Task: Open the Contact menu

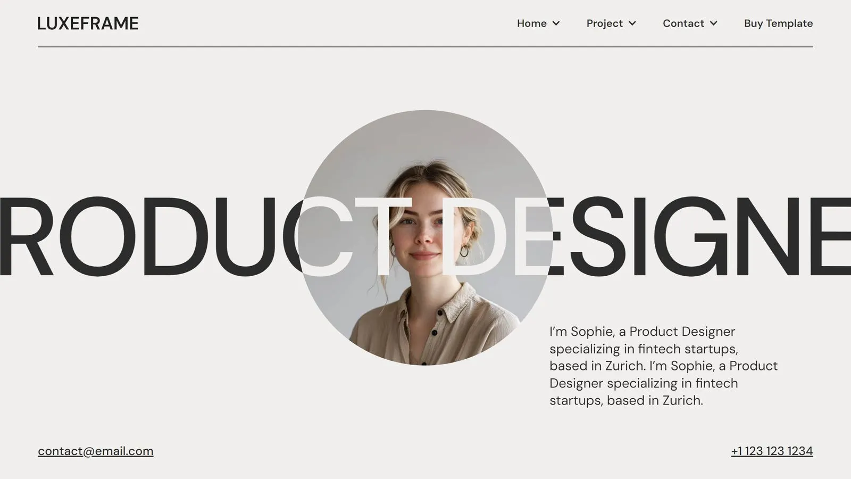Action: tap(683, 23)
